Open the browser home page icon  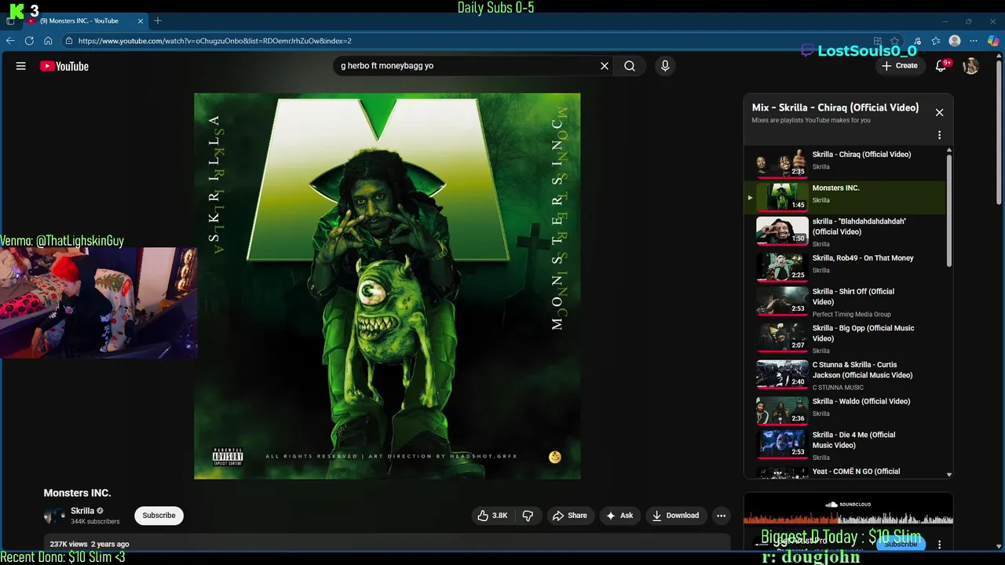pos(48,41)
